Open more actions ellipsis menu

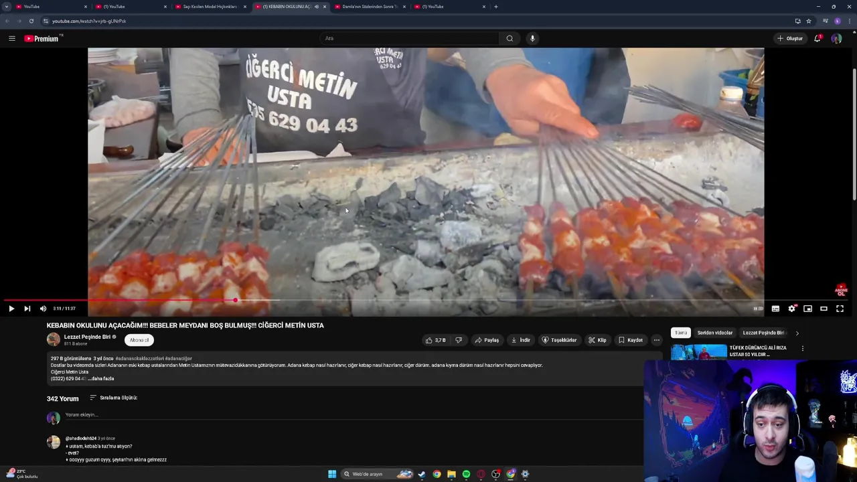point(657,340)
